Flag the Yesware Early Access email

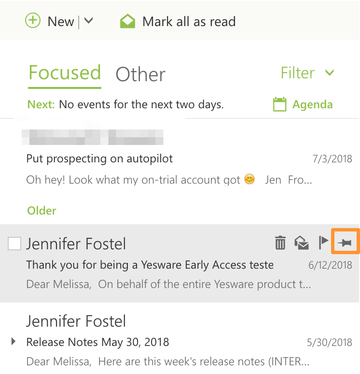pos(323,243)
